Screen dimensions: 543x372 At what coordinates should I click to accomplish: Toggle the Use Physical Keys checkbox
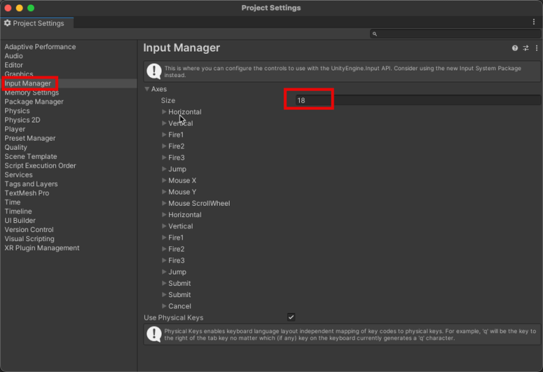pos(291,318)
